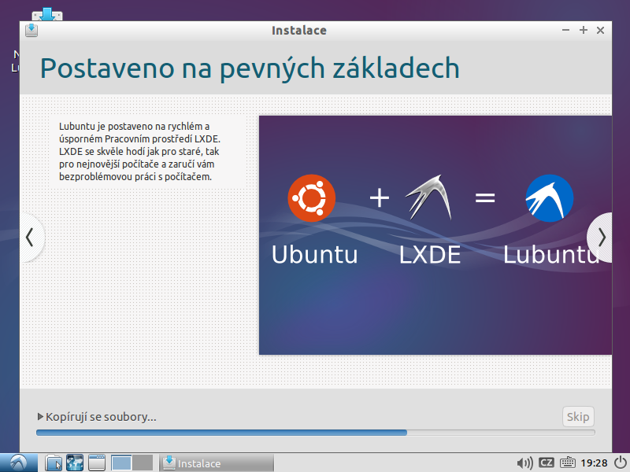Click the Skip button
This screenshot has height=472, width=630.
(578, 417)
